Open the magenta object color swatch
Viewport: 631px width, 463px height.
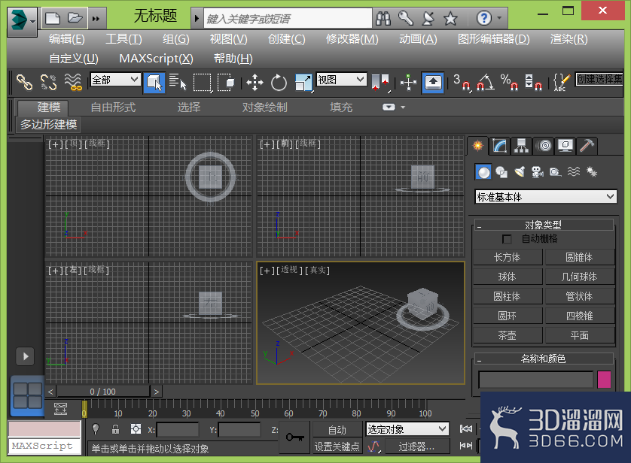coord(604,380)
